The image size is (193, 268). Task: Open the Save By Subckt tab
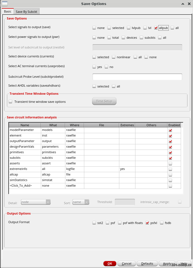click(x=26, y=12)
